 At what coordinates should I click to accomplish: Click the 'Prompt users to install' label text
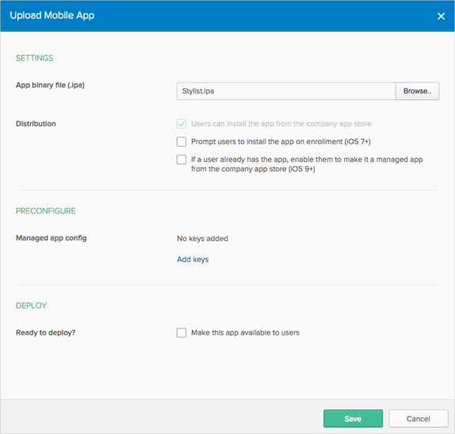281,142
